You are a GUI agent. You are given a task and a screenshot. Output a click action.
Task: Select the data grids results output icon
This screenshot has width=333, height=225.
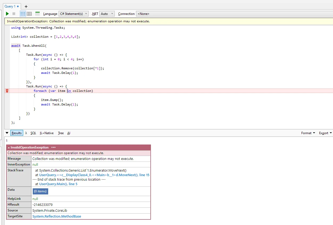tap(29, 14)
